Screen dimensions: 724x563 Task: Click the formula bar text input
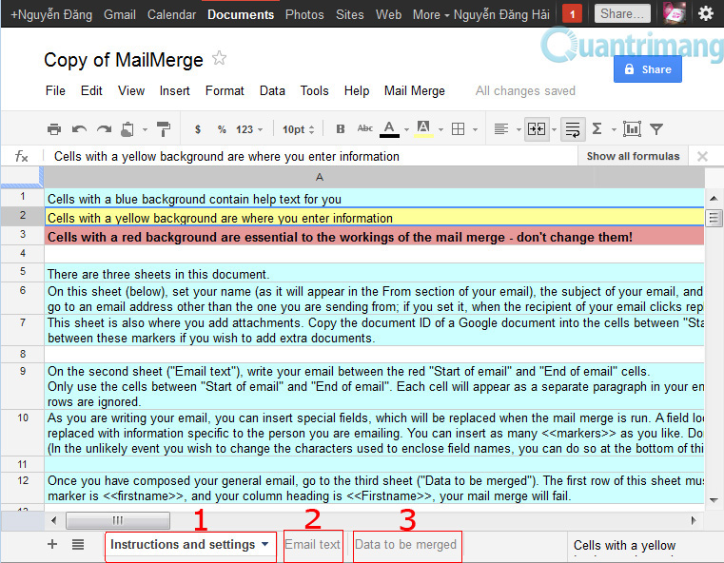(x=309, y=156)
